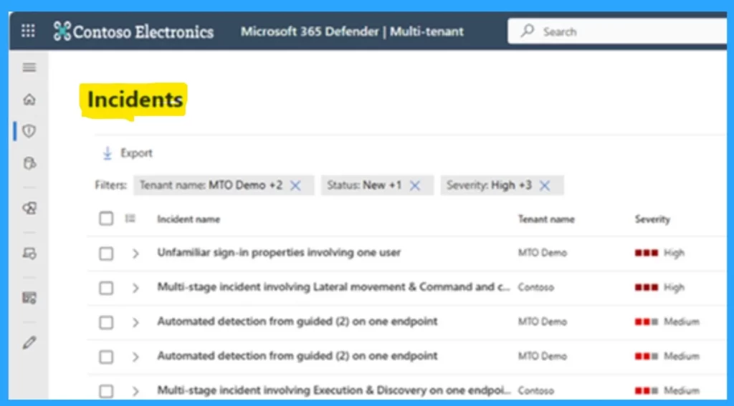Check the Lateral movement incident row
Viewport: 734px width, 406px height.
106,288
